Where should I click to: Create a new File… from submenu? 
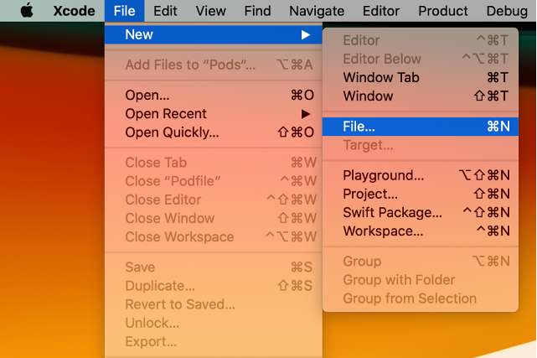tap(421, 127)
